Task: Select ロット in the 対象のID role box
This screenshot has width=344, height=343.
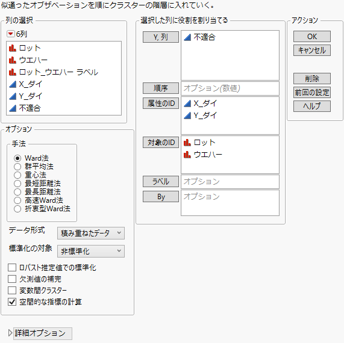Action: point(204,143)
